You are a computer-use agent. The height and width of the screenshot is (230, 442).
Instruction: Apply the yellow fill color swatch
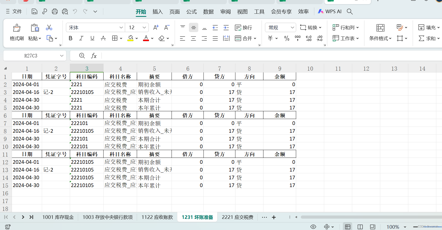(131, 38)
